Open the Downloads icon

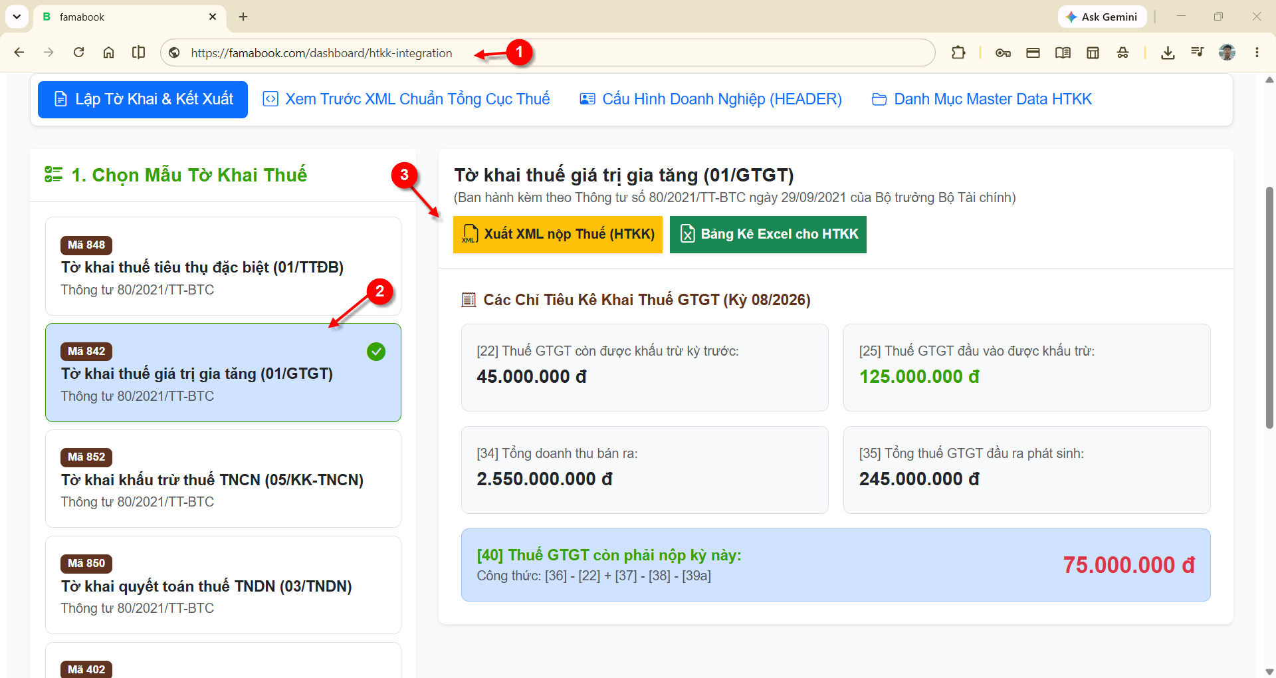pos(1168,53)
